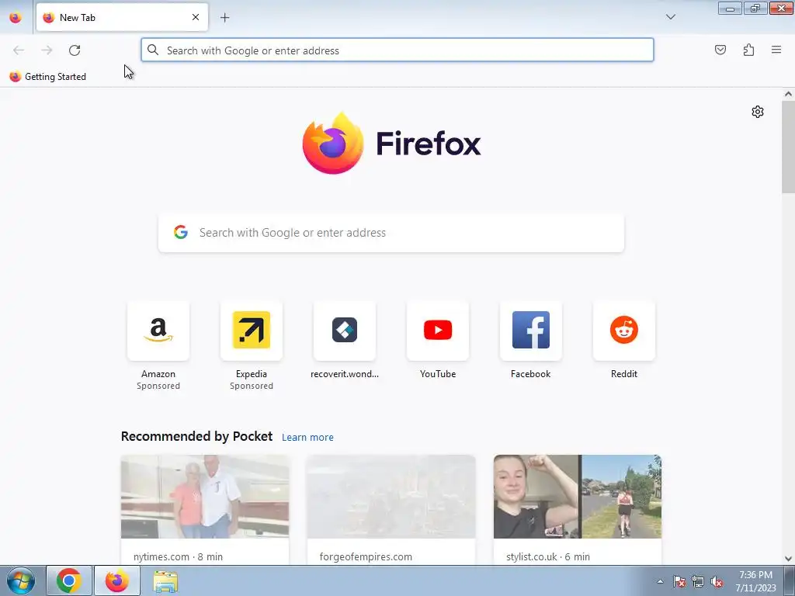Open the Save to Pocket icon
The height and width of the screenshot is (596, 795).
(720, 50)
